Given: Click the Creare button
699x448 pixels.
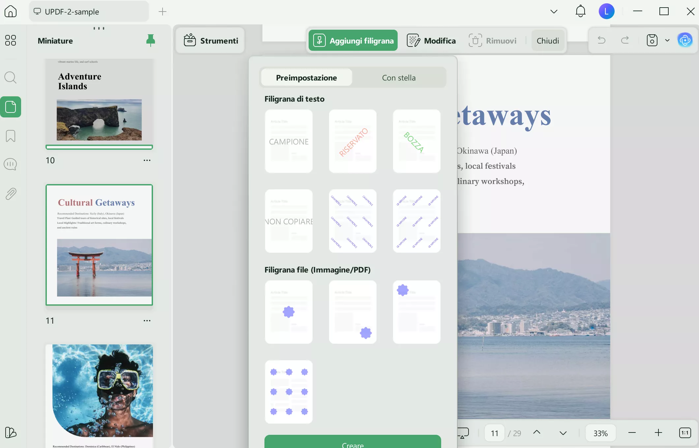Looking at the screenshot, I should pos(352,443).
